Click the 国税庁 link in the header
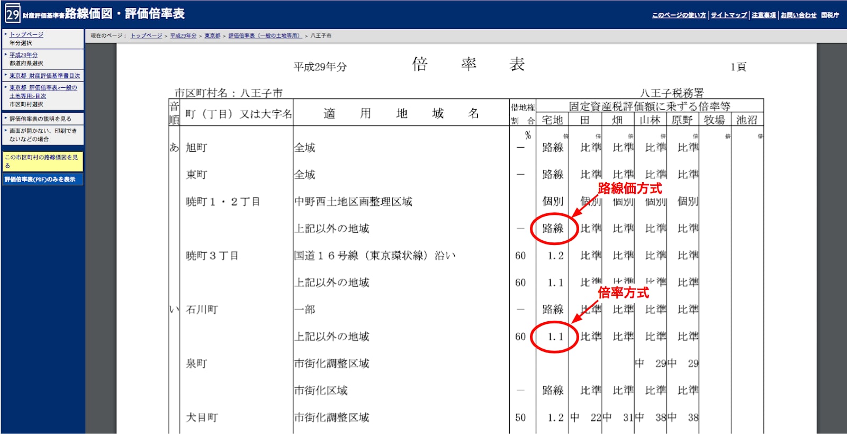The width and height of the screenshot is (847, 434). click(830, 15)
